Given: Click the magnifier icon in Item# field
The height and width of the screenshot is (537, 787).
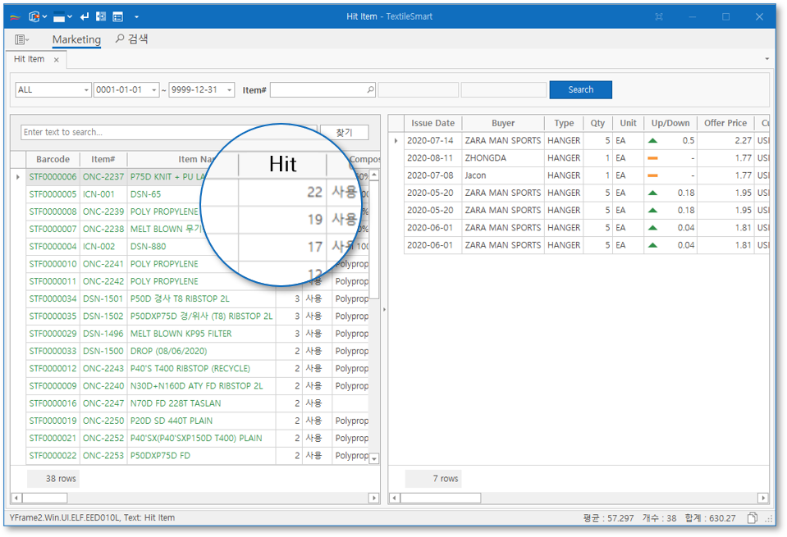Looking at the screenshot, I should pyautogui.click(x=370, y=90).
